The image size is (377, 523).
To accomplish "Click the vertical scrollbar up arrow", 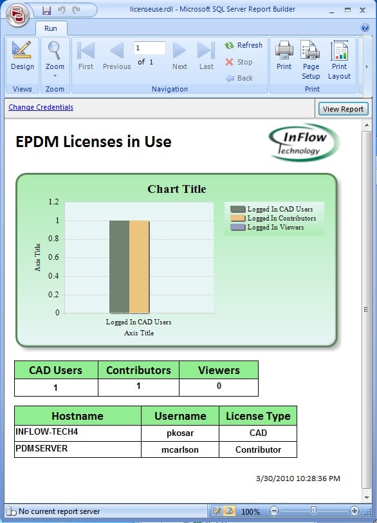I will tap(367, 125).
